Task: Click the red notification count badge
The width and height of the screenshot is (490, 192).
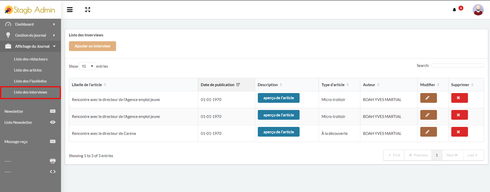Action: tap(461, 8)
